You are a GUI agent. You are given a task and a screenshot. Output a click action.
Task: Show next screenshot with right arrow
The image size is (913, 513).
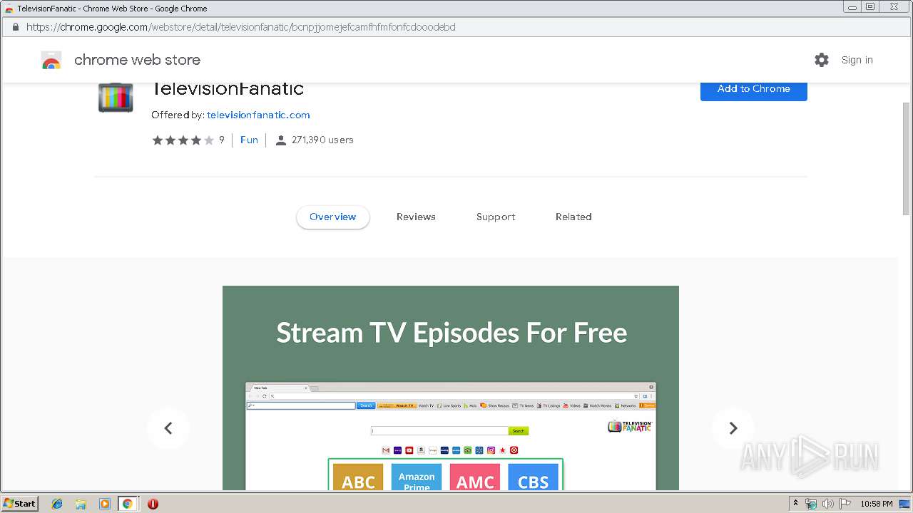coord(733,428)
